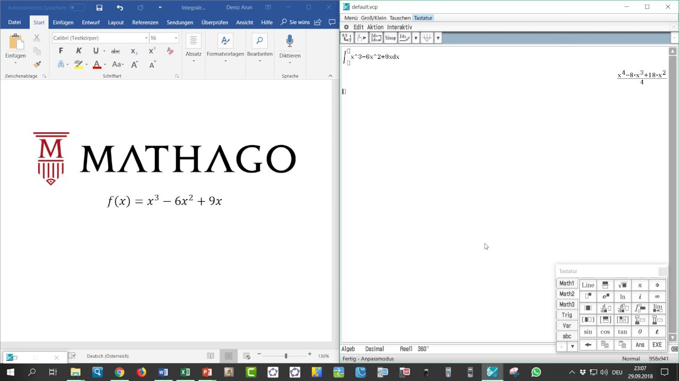Insert pi symbol from the soft keyboard
This screenshot has height=381, width=679.
coord(640,285)
